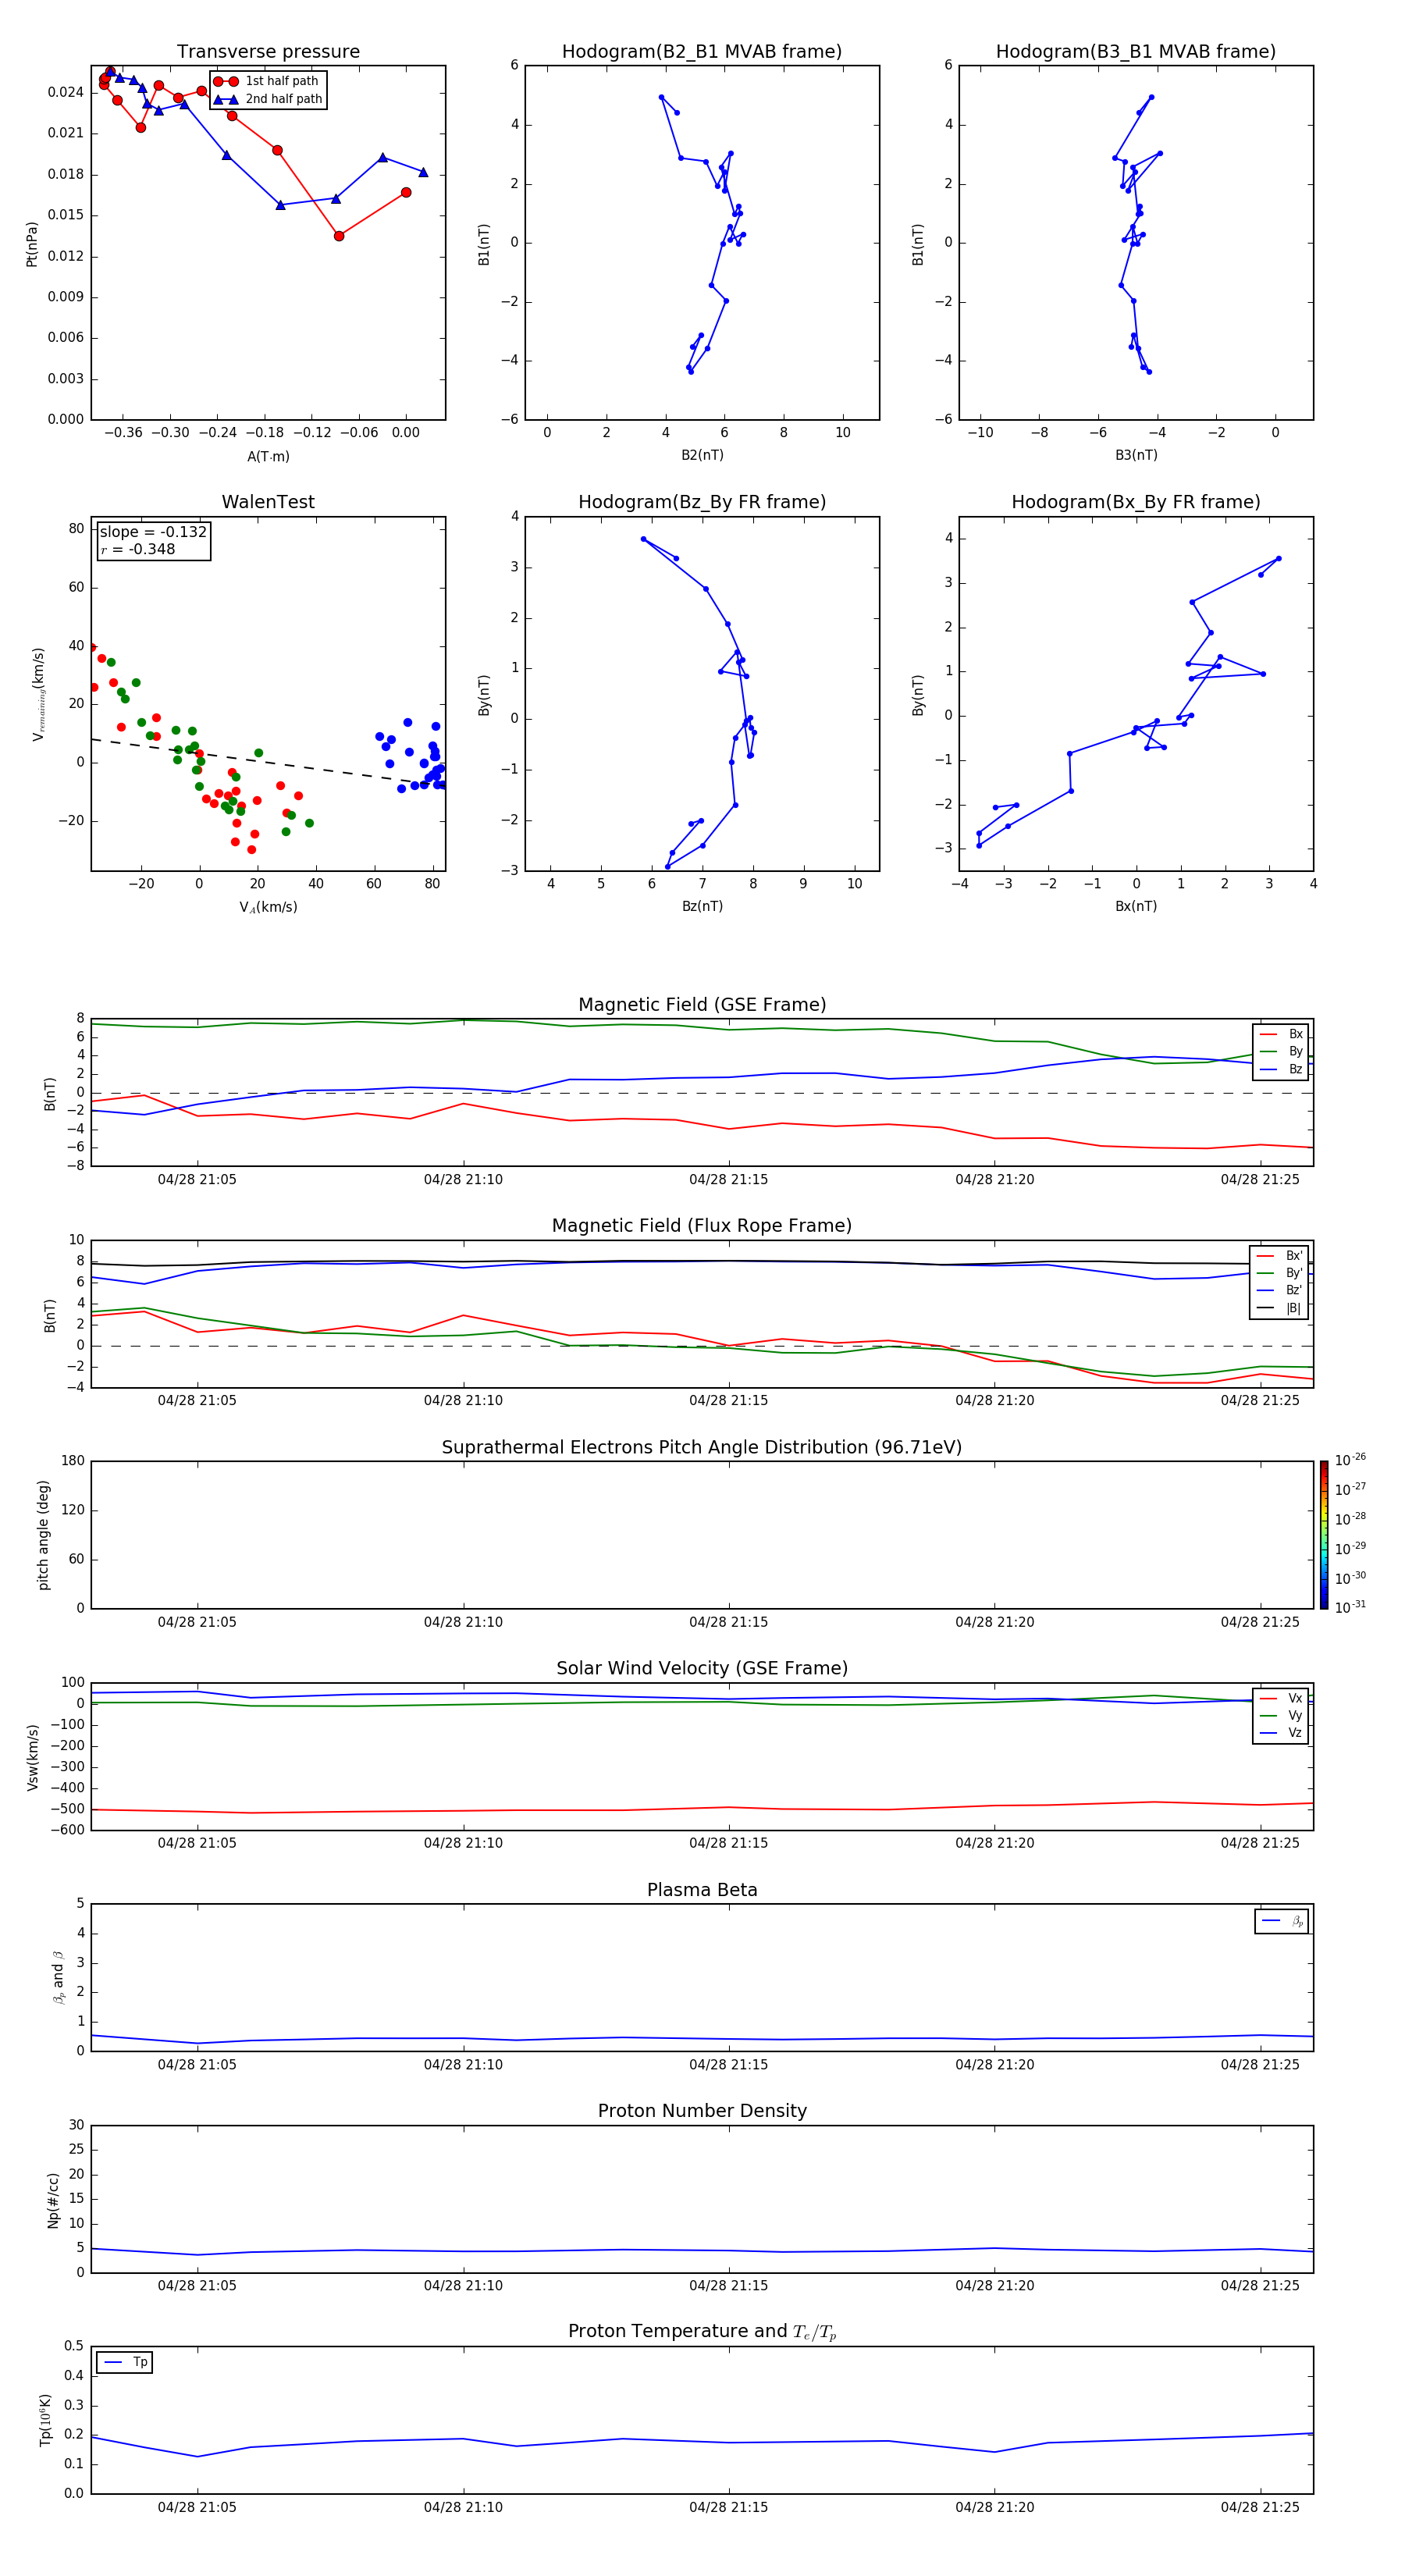Click '04/28 21:25' tick under Plasma Beta
Image resolution: width=1405 pixels, height=2576 pixels.
click(x=1260, y=2064)
